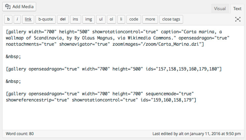Add ordered list with ol button

pos(111,19)
